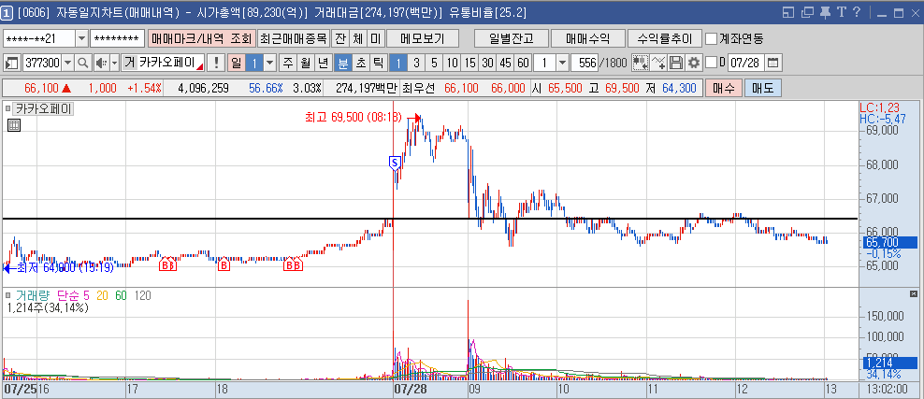The width and height of the screenshot is (924, 399).
Task: Click the chart data table grid icon
Action: pyautogui.click(x=14, y=125)
